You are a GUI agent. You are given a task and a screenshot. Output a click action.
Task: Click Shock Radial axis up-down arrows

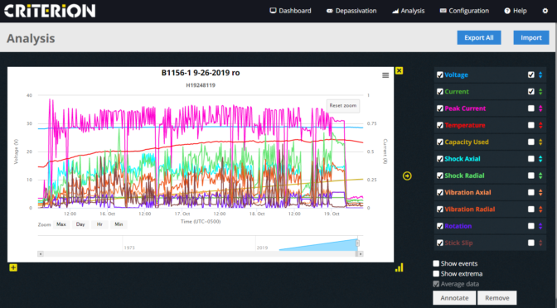tap(540, 176)
